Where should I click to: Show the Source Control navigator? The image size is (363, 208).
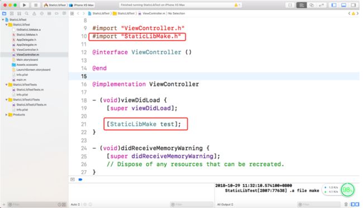pos(12,13)
